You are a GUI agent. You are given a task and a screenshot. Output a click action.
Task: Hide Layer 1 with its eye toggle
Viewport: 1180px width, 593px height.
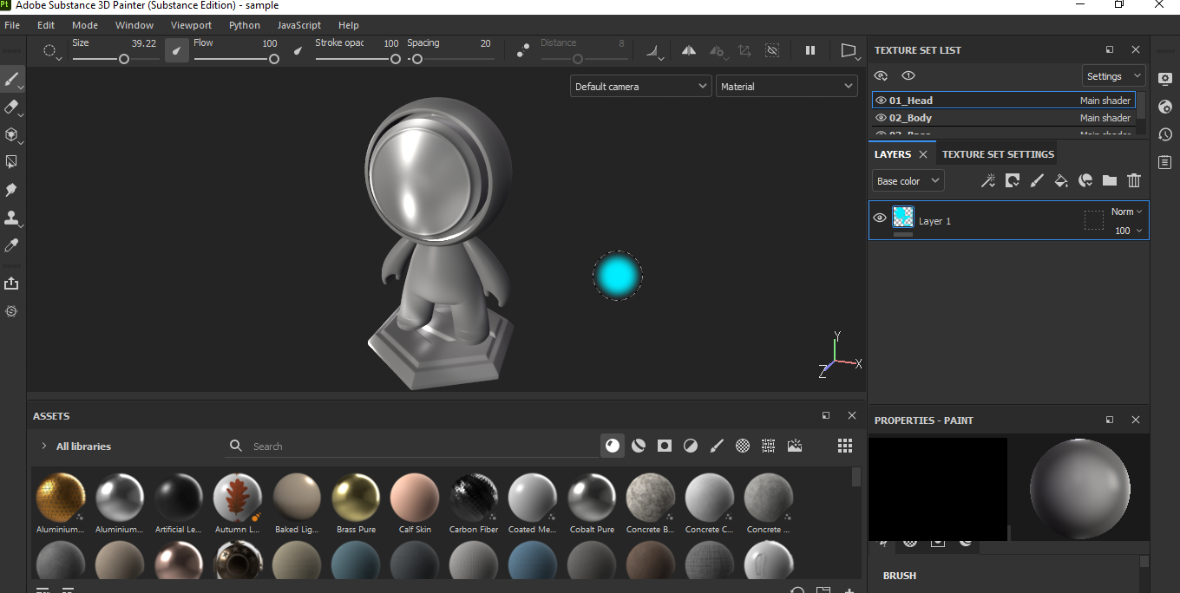[x=880, y=218]
